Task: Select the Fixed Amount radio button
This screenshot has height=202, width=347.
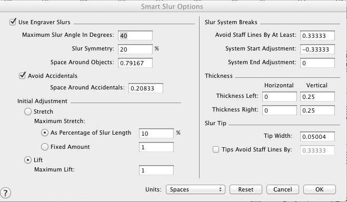Action: 45,147
